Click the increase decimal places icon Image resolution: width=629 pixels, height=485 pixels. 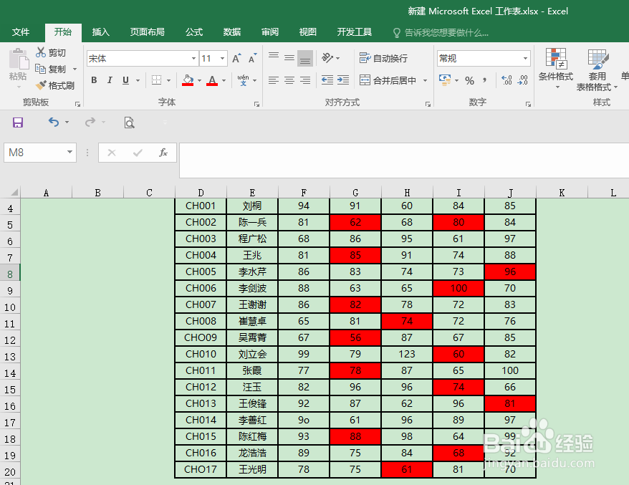506,80
